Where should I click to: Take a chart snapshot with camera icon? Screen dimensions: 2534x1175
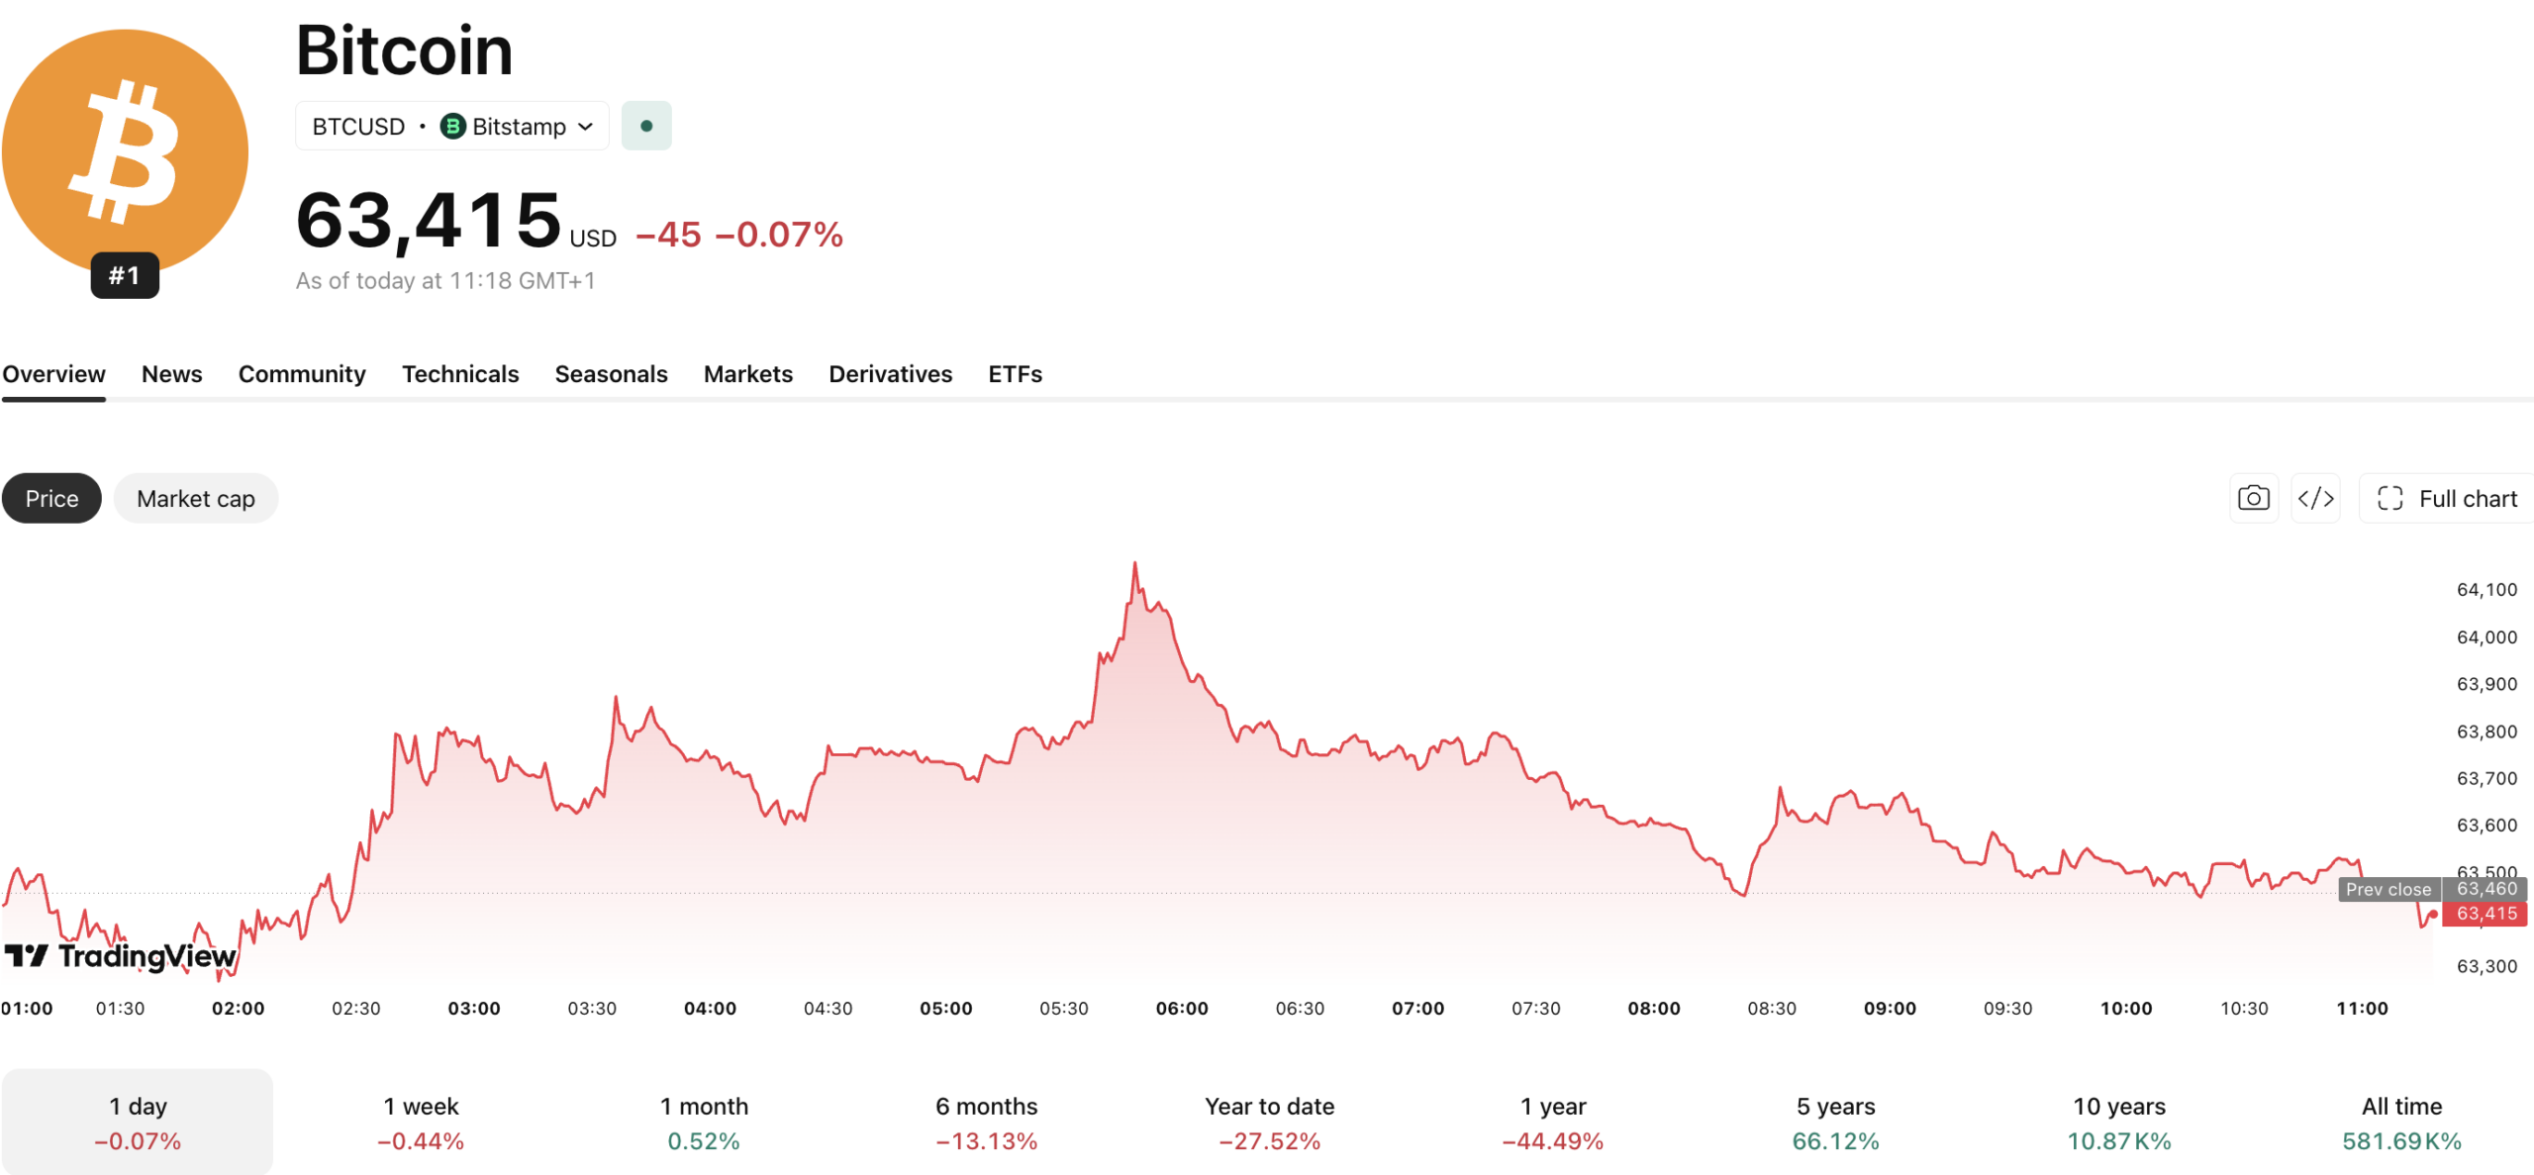[x=2254, y=498]
